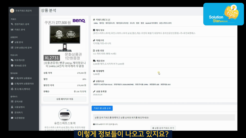Click the 최대 주사율: 144Hz attribute tag

coord(142,85)
